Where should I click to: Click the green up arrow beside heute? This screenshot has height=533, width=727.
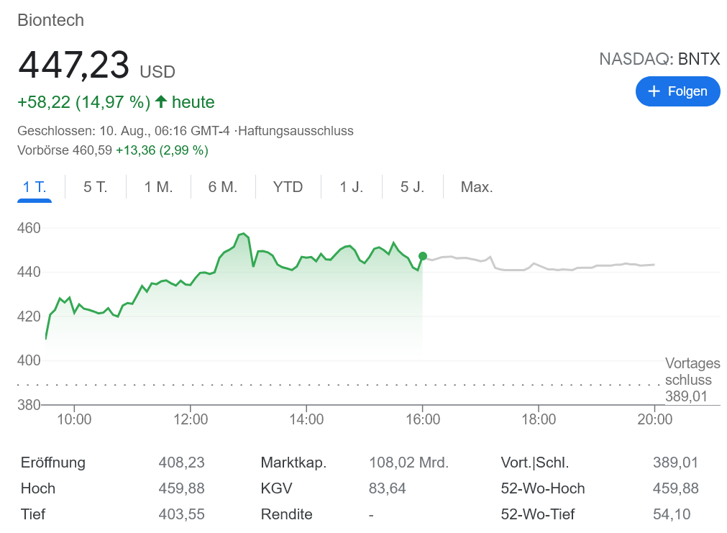[161, 102]
